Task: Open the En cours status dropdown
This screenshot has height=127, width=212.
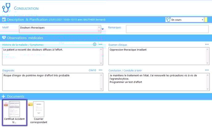Action: 202,20
